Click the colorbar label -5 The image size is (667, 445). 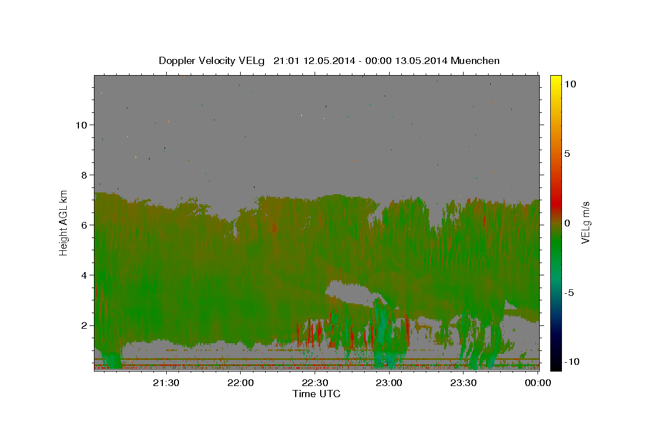coord(569,293)
